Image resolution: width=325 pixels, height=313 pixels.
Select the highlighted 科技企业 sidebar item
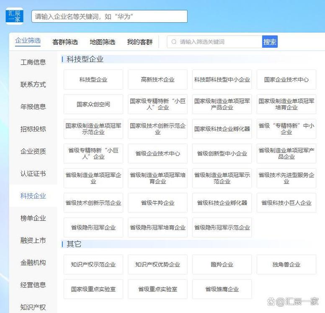pyautogui.click(x=33, y=196)
